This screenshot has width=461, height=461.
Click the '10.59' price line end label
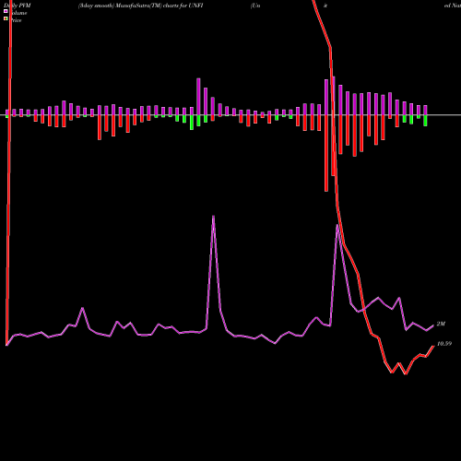[x=444, y=344]
